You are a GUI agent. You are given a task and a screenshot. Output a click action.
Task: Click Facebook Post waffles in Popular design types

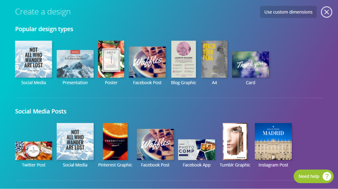147,62
